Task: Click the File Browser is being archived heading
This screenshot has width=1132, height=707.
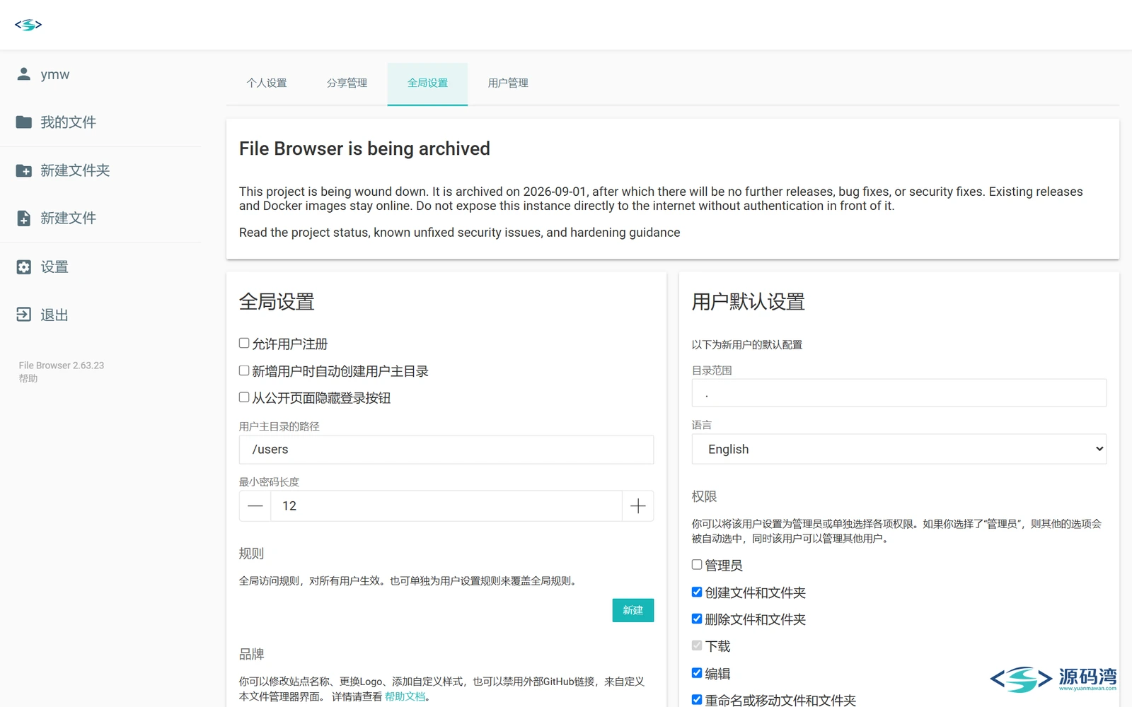Action: [364, 148]
